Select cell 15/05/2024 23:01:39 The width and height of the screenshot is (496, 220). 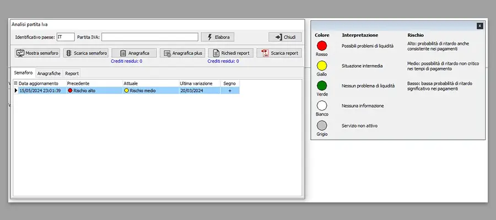click(42, 91)
